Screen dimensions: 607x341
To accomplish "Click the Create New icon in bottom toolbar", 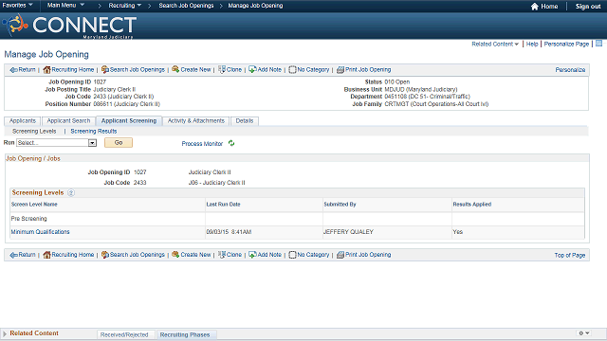I will click(x=175, y=255).
